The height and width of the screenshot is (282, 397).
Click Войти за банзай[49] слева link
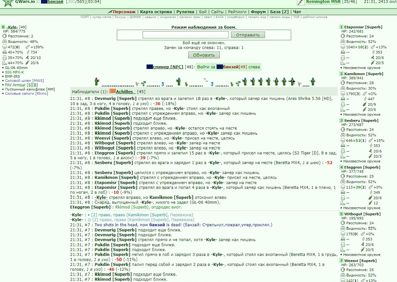pyautogui.click(x=229, y=67)
